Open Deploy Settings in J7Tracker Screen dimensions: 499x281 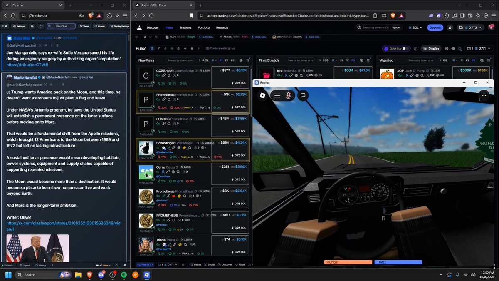click(x=119, y=26)
